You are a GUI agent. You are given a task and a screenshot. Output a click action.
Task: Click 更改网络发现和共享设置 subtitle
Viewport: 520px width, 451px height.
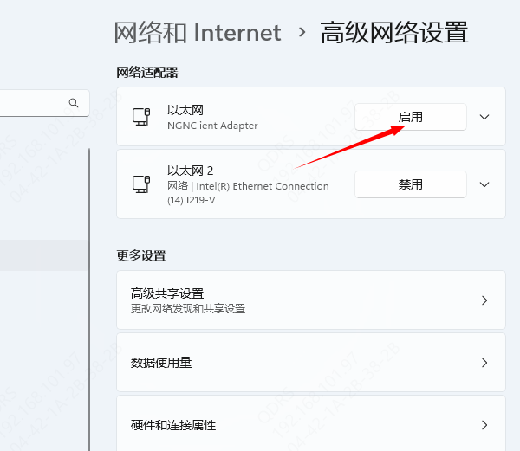click(188, 309)
